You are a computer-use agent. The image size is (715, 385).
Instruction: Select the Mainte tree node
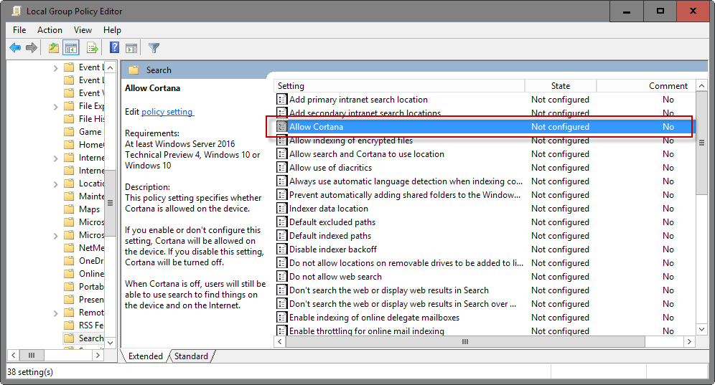pyautogui.click(x=90, y=196)
